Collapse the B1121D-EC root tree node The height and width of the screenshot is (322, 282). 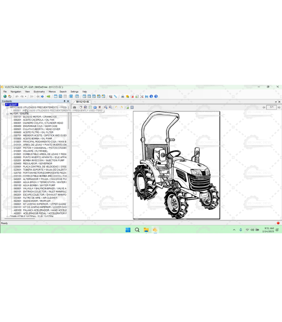pyautogui.click(x=4, y=105)
